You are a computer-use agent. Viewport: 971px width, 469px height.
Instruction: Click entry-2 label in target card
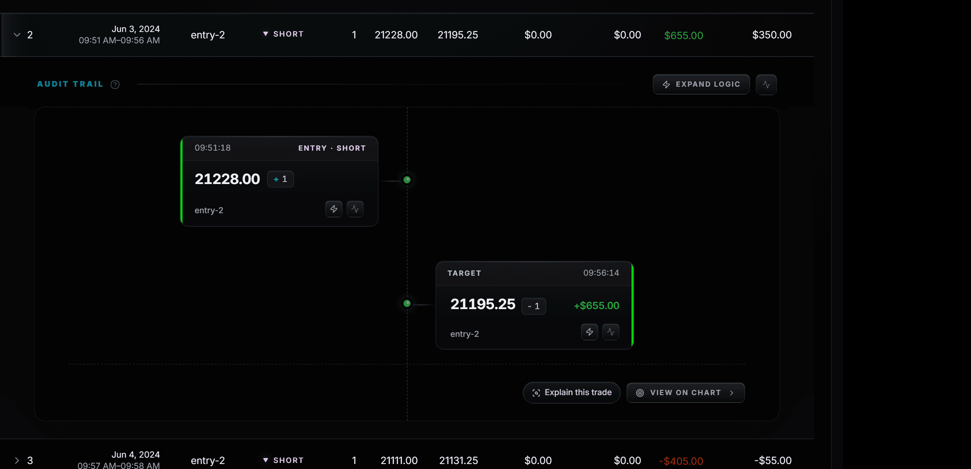[x=465, y=334]
